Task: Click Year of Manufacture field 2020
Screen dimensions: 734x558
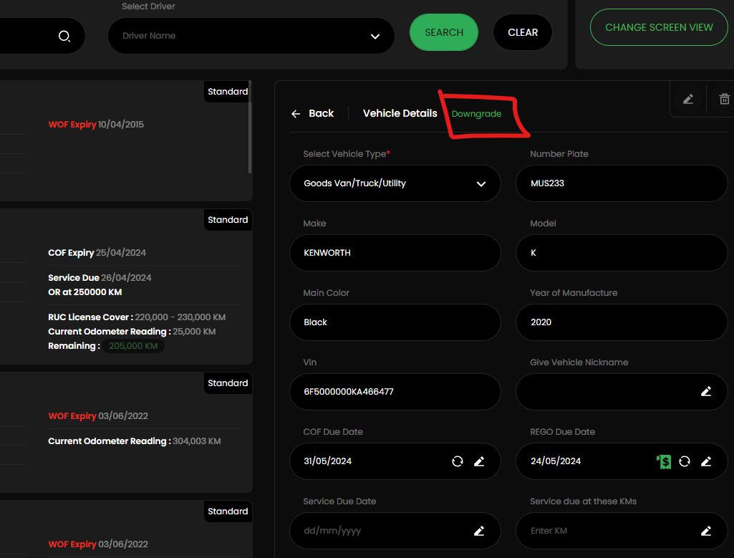Action: [x=621, y=322]
